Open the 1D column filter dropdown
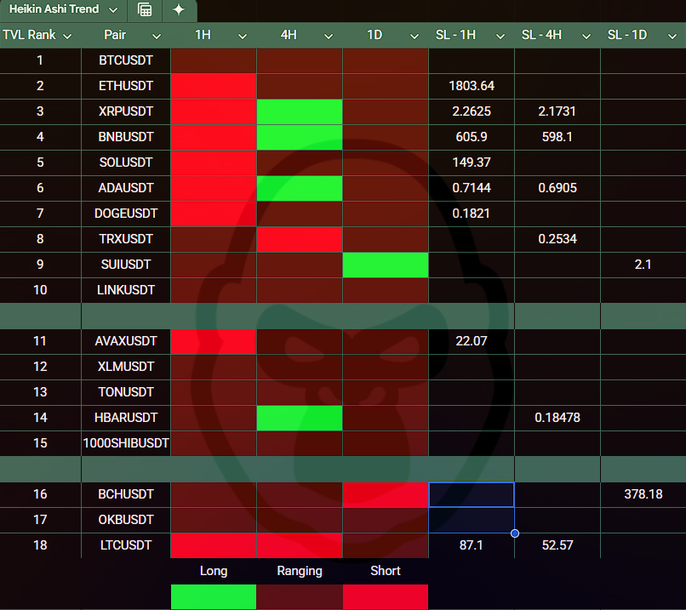Viewport: 686px width, 610px height. click(x=414, y=37)
